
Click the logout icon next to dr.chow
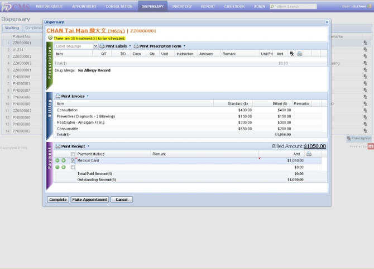pyautogui.click(x=369, y=6)
